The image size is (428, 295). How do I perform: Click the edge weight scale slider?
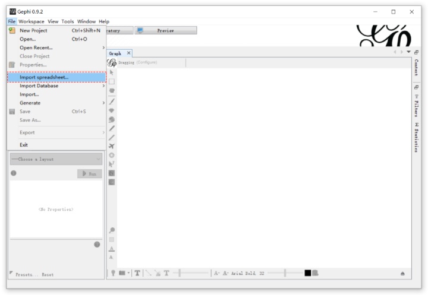191,273
